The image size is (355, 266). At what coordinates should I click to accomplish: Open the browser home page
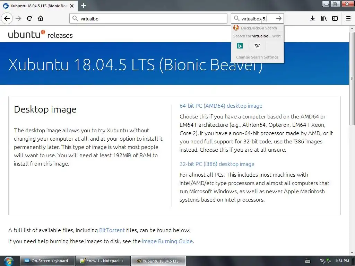[x=41, y=18]
